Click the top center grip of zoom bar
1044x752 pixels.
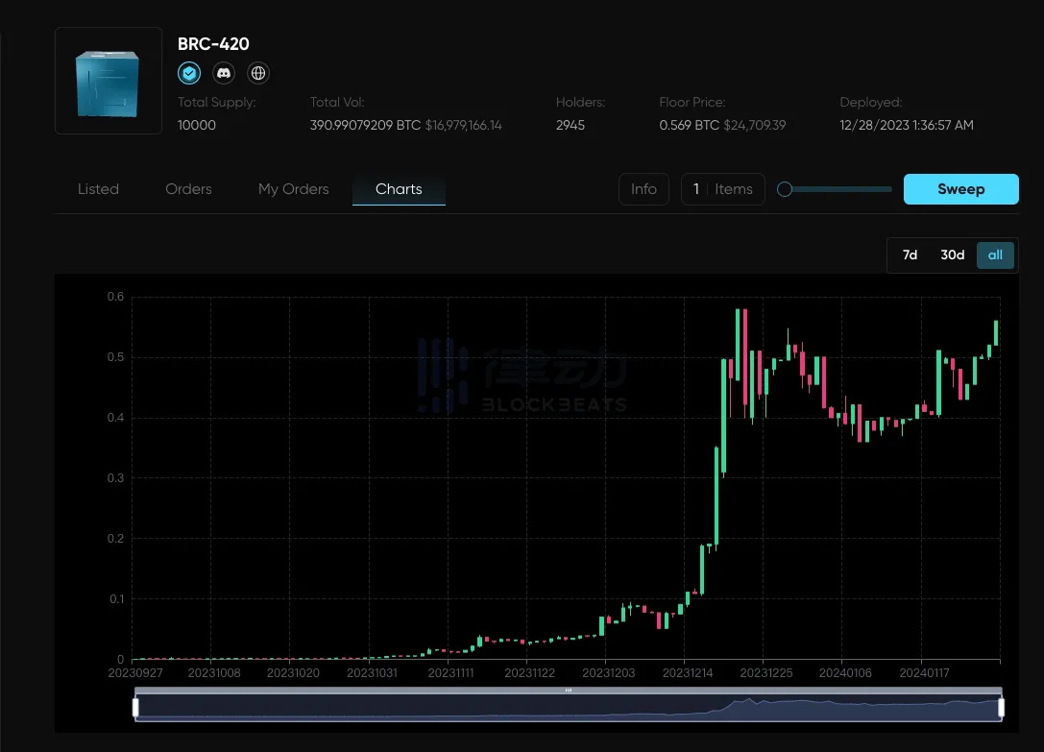tap(569, 690)
